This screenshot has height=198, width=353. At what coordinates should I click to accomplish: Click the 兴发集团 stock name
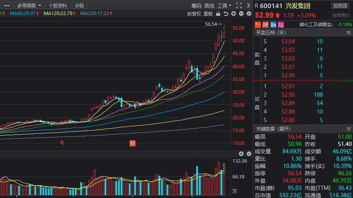(x=298, y=6)
